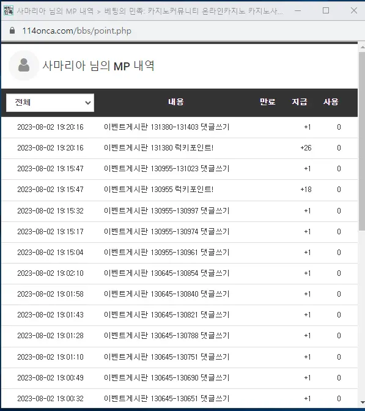Select the 지급 column header
365x411 pixels.
(x=300, y=102)
